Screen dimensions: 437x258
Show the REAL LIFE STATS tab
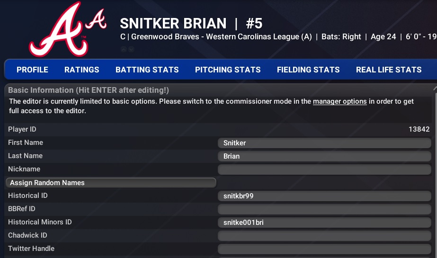389,70
